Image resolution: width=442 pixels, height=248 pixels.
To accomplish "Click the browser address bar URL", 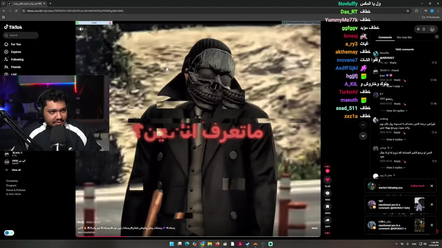I will 75,11.
